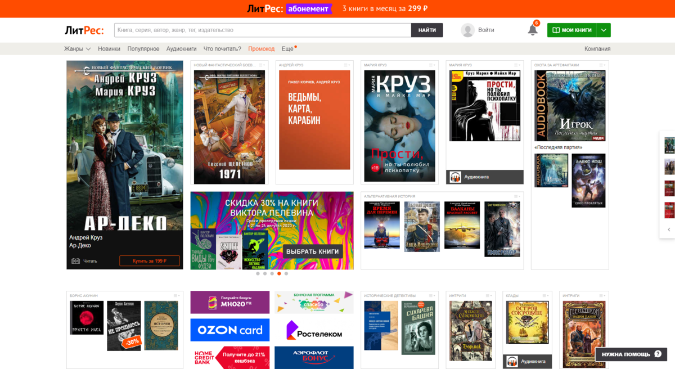Screen dimensions: 675x369
Task: Open the options menu of the Исторические детективы card
Action: coord(432,295)
